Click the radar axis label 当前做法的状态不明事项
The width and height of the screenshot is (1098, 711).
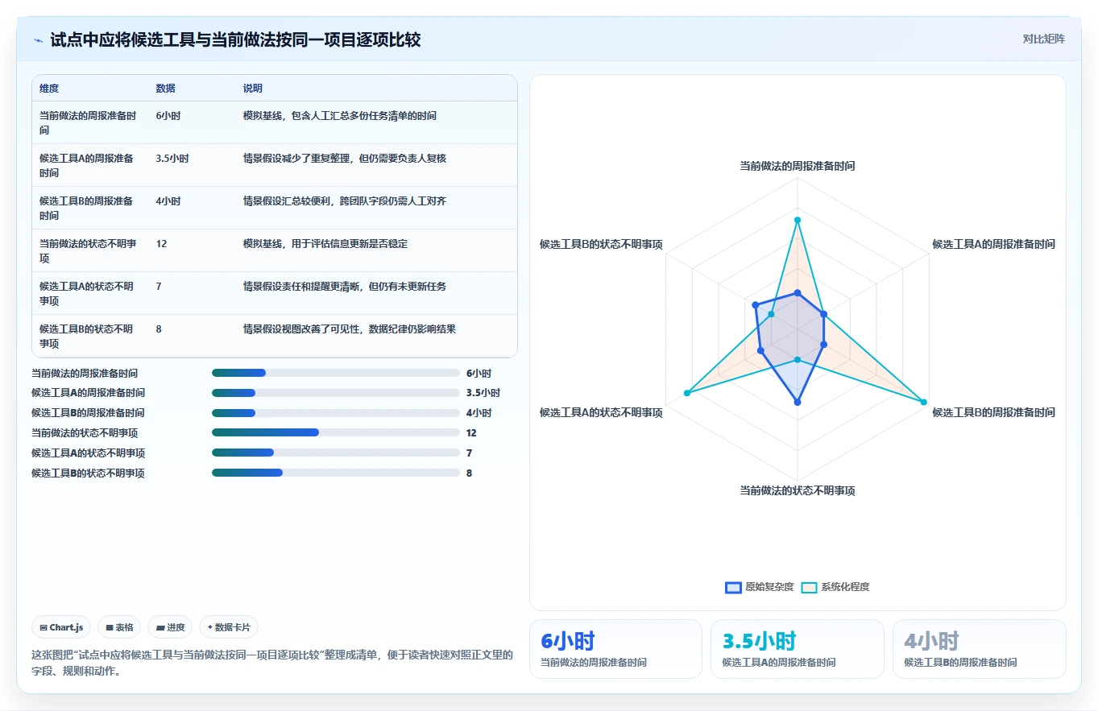click(798, 490)
